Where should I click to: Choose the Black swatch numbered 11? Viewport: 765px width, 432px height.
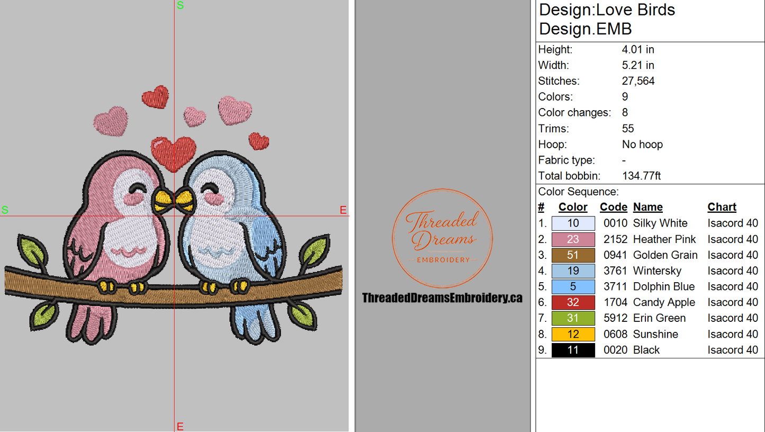pyautogui.click(x=573, y=350)
